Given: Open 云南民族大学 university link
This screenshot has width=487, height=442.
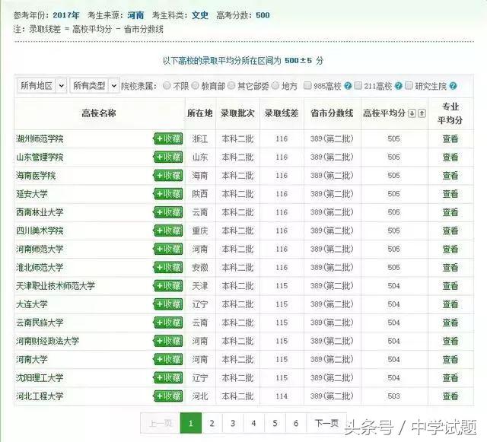Looking at the screenshot, I should point(40,323).
